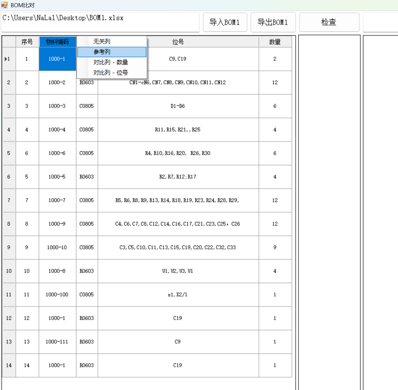Select 对比列 - 数量 menu entry
398x390 pixels.
pos(112,62)
